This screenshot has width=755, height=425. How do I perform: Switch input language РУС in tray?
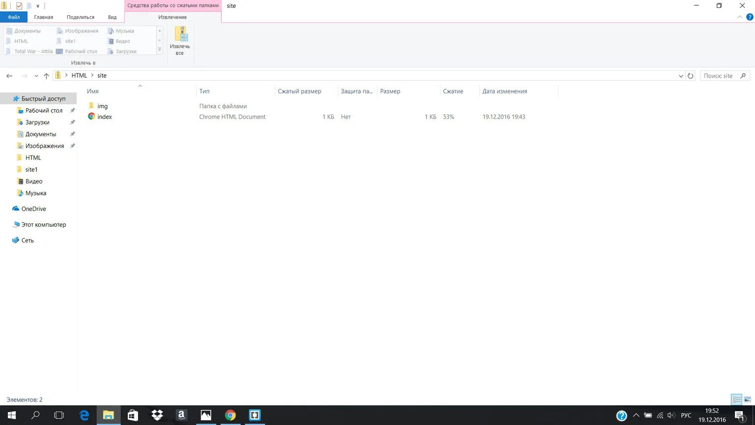tap(686, 416)
